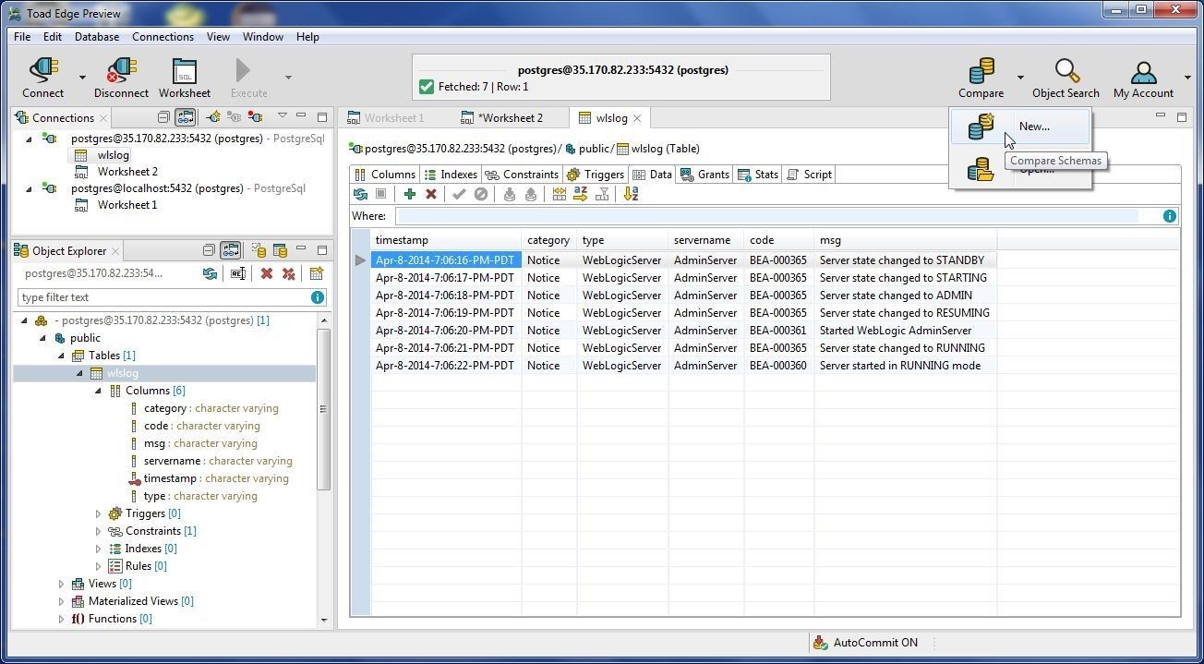Image resolution: width=1204 pixels, height=664 pixels.
Task: Sort by the timestamp column header
Action: coord(446,240)
